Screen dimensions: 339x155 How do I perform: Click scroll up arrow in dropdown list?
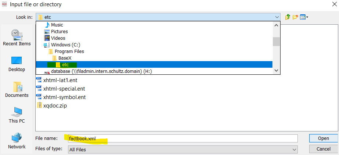click(276, 25)
